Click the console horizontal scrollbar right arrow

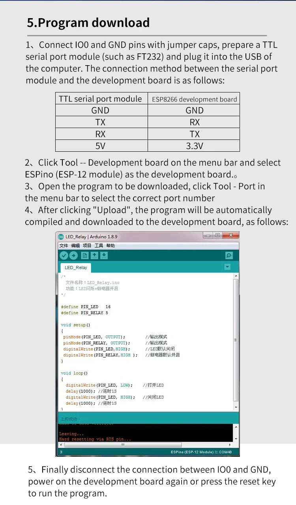(230, 445)
